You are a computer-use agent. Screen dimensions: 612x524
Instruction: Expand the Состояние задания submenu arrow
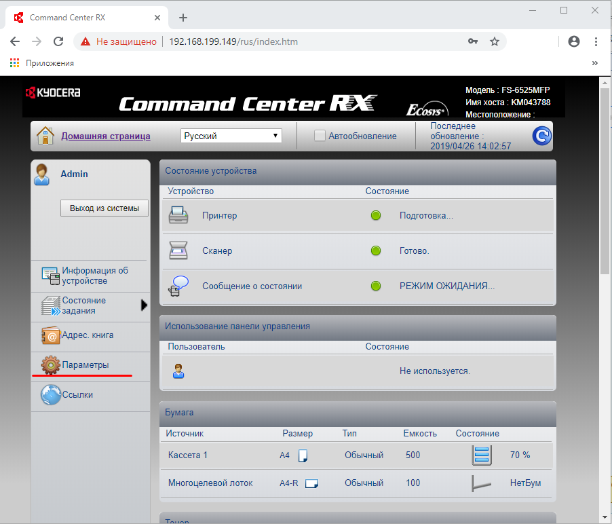(x=144, y=305)
